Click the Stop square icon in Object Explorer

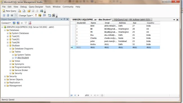22,23
